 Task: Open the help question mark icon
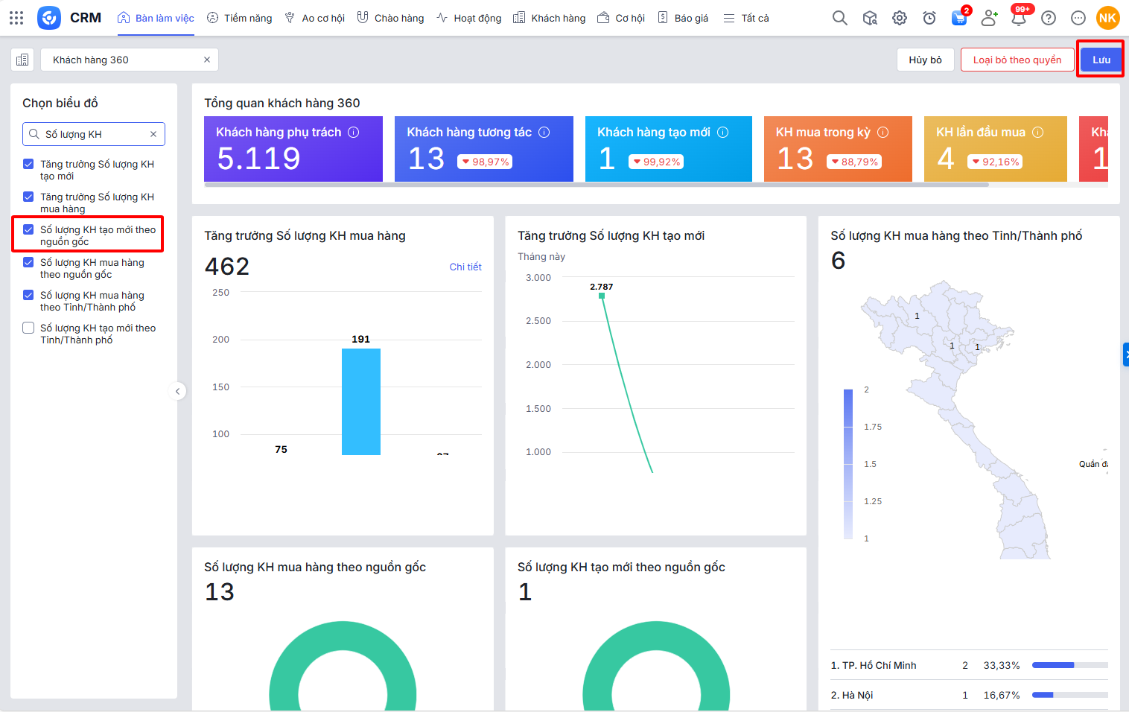1049,18
